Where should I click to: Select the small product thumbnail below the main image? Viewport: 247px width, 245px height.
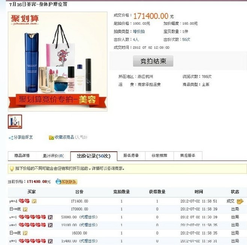click(x=15, y=122)
